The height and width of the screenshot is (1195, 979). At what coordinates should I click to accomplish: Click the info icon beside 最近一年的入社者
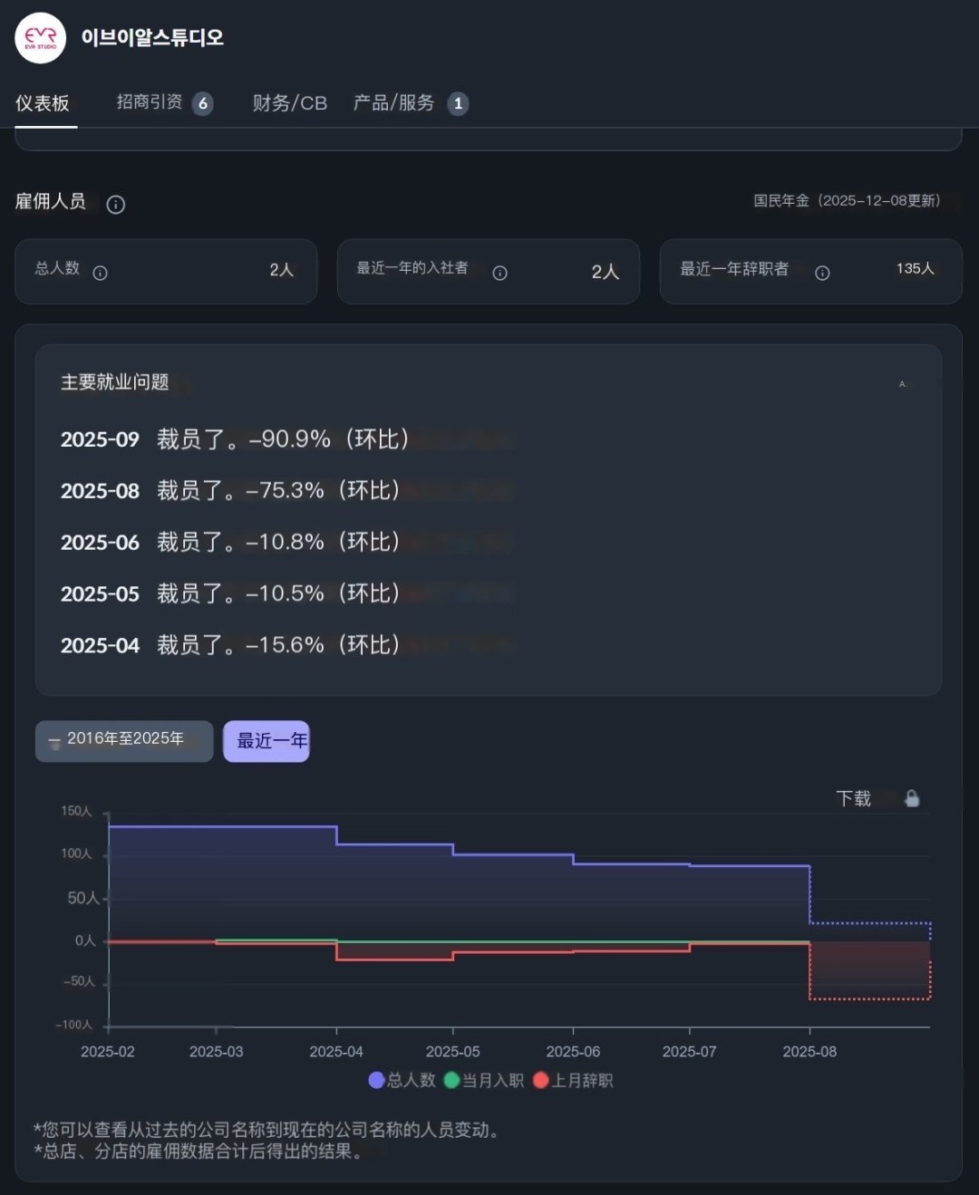point(499,272)
